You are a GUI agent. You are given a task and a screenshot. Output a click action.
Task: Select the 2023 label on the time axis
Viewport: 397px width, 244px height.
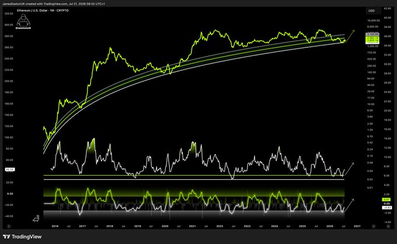[247, 226]
